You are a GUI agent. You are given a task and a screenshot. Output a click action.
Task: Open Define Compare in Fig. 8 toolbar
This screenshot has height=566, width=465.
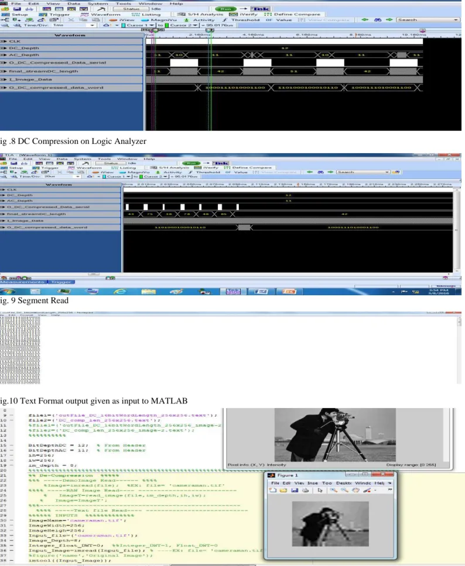(x=292, y=15)
